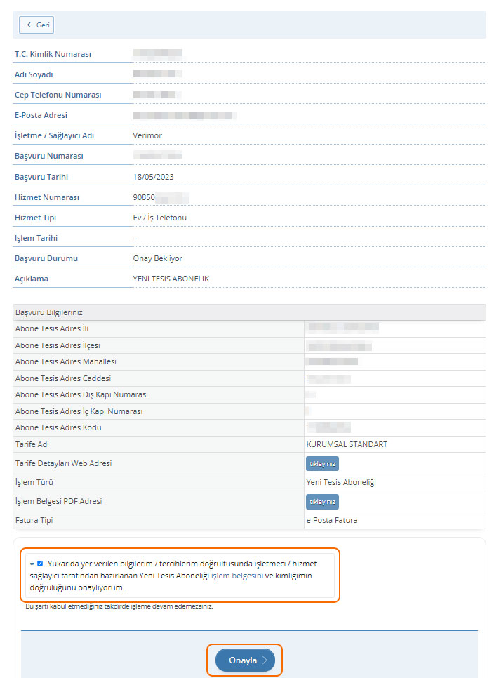Click the Cep Telefonu Numarası label
Image resolution: width=499 pixels, height=678 pixels.
coord(58,95)
